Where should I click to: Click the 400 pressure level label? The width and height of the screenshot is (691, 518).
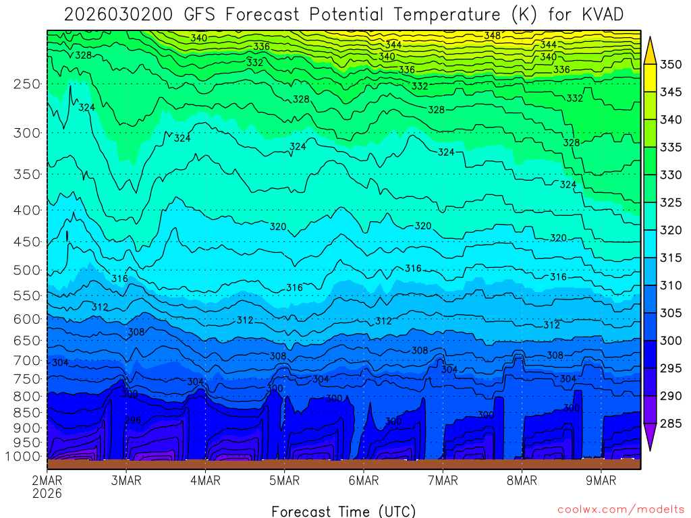[x=27, y=210]
